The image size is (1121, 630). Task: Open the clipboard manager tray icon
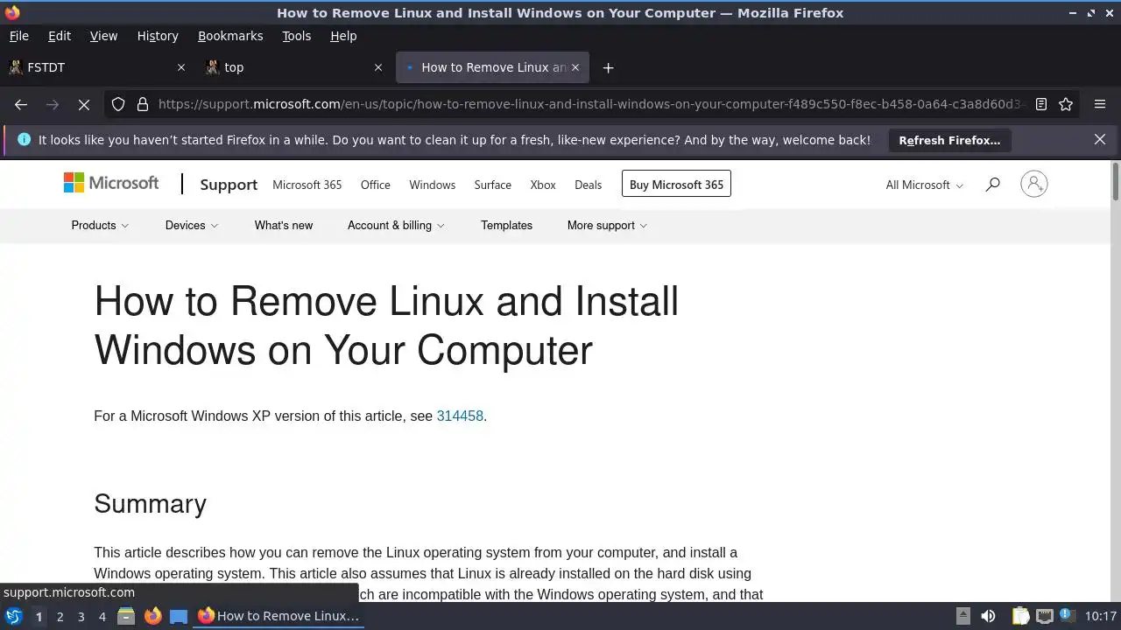1020,616
